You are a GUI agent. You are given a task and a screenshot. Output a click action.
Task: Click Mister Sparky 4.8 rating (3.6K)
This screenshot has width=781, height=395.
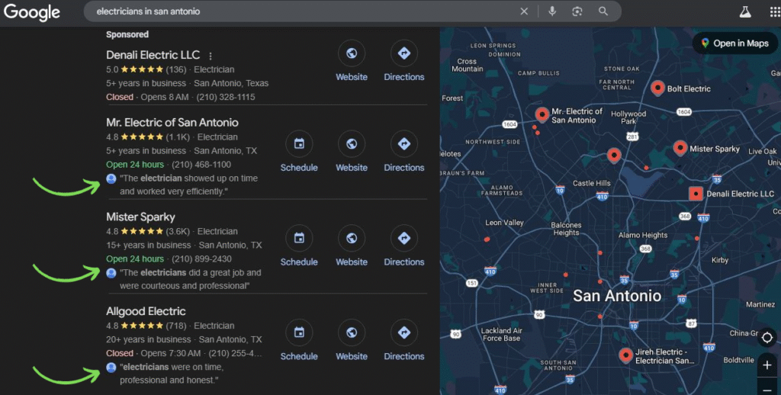pos(148,231)
